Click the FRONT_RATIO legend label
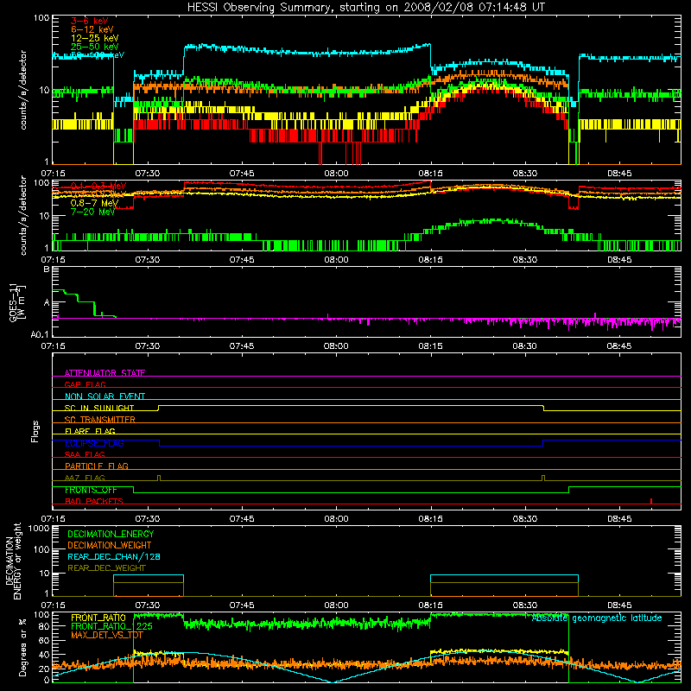This screenshot has height=691, width=691. pyautogui.click(x=98, y=618)
